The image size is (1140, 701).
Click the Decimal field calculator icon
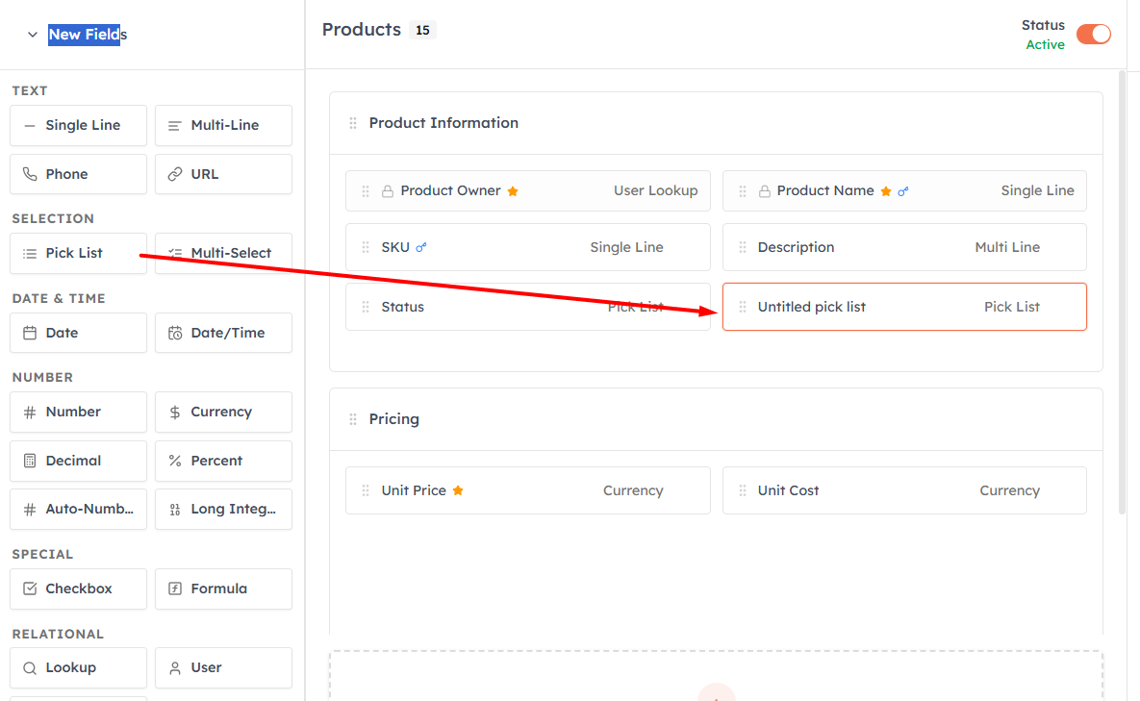pyautogui.click(x=30, y=461)
